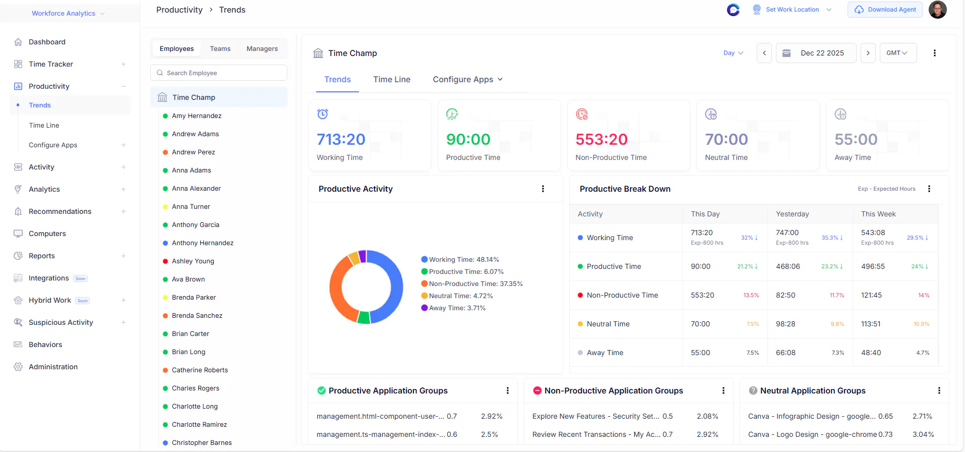This screenshot has width=965, height=452.
Task: Click the Productivity chart icon in sidebar
Action: [18, 86]
